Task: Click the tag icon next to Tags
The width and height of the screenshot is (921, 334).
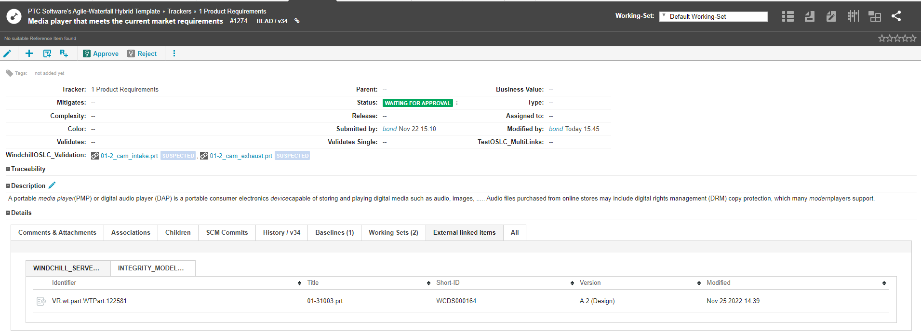Action: [9, 73]
